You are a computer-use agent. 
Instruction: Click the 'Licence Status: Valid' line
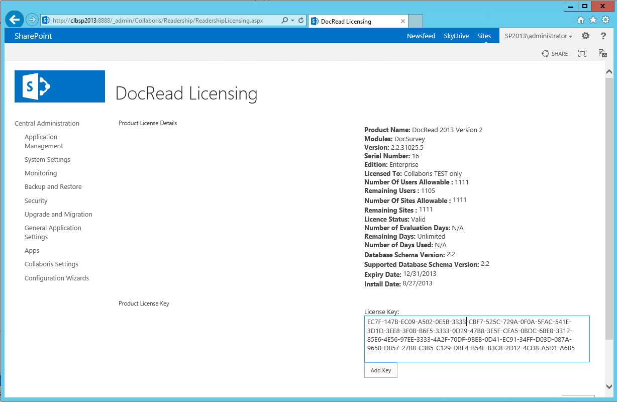[x=395, y=220]
